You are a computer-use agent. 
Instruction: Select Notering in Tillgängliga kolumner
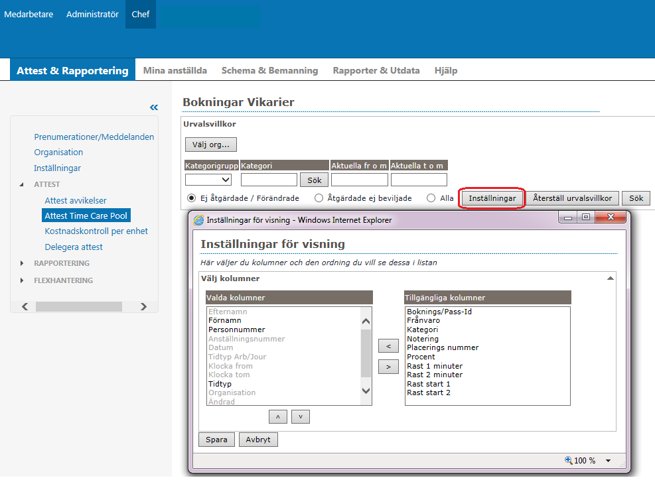click(423, 339)
